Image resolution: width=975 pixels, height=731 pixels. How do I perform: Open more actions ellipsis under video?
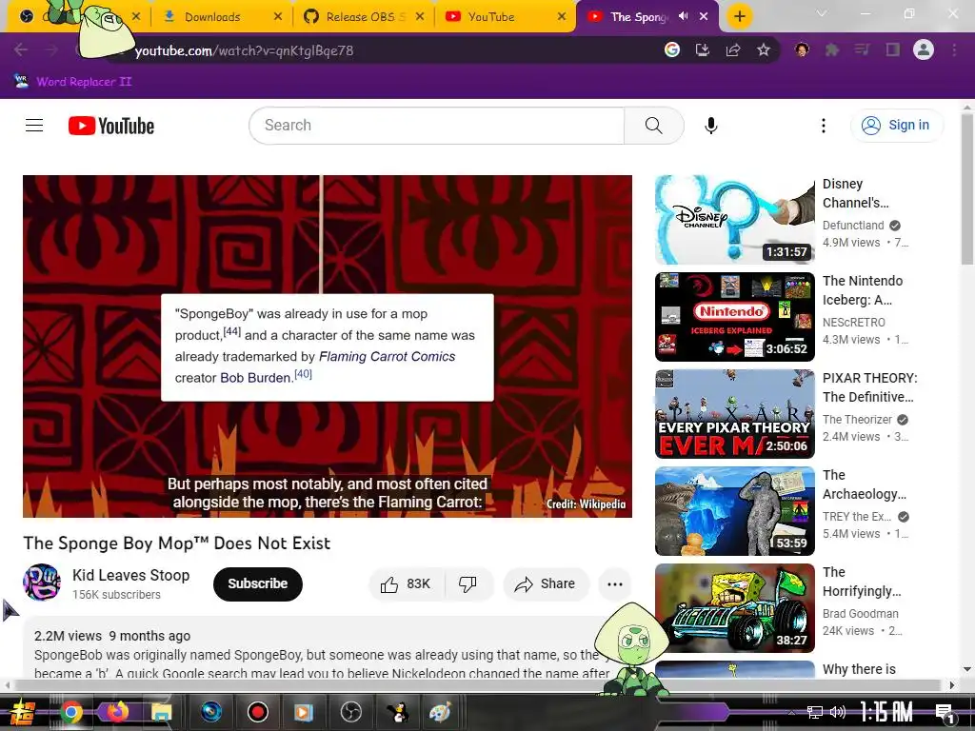[x=615, y=583]
